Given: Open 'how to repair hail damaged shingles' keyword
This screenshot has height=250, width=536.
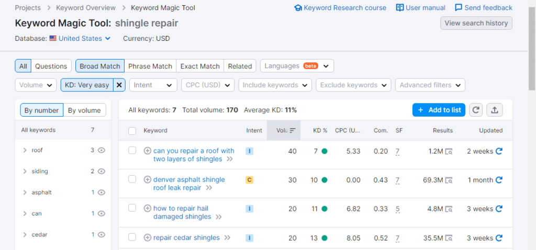Looking at the screenshot, I should (182, 212).
